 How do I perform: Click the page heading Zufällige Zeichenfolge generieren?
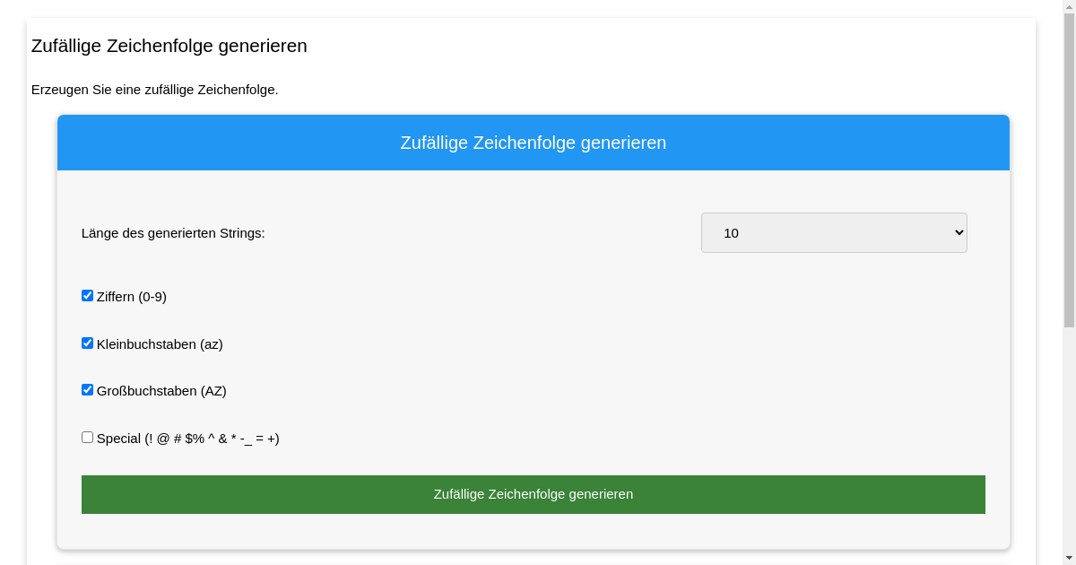pyautogui.click(x=169, y=46)
